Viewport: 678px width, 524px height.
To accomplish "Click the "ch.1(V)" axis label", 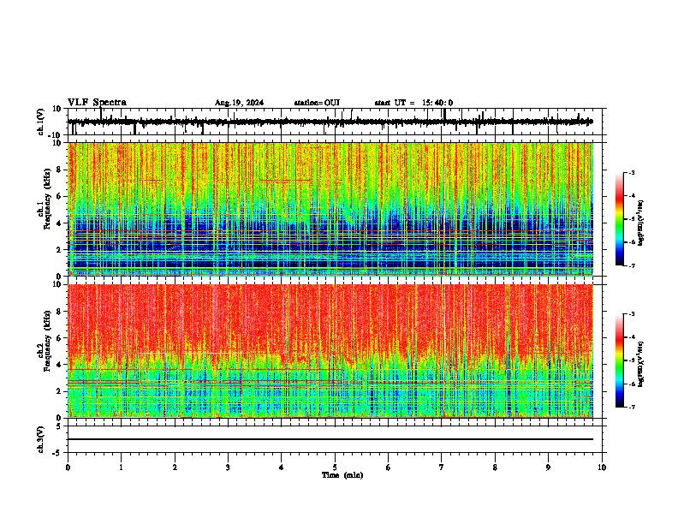I will pyautogui.click(x=41, y=122).
